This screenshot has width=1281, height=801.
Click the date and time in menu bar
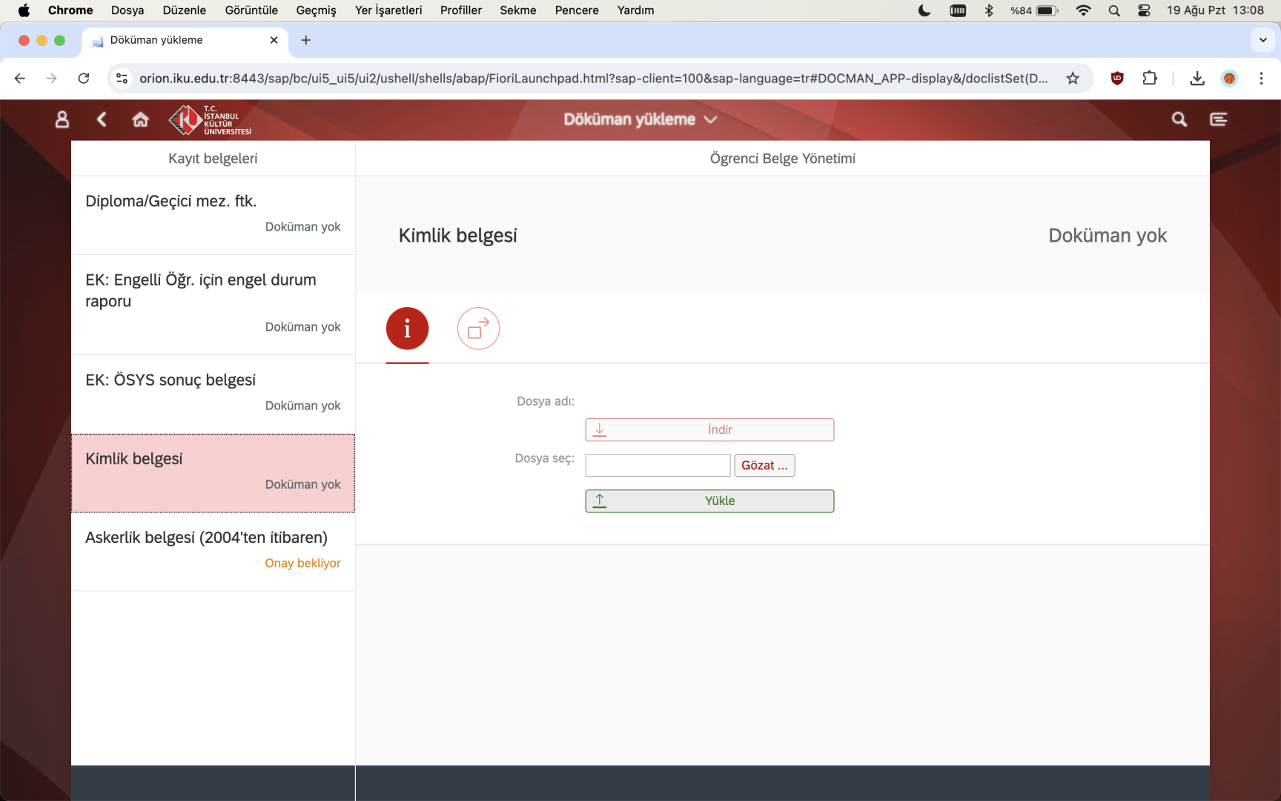[x=1215, y=10]
